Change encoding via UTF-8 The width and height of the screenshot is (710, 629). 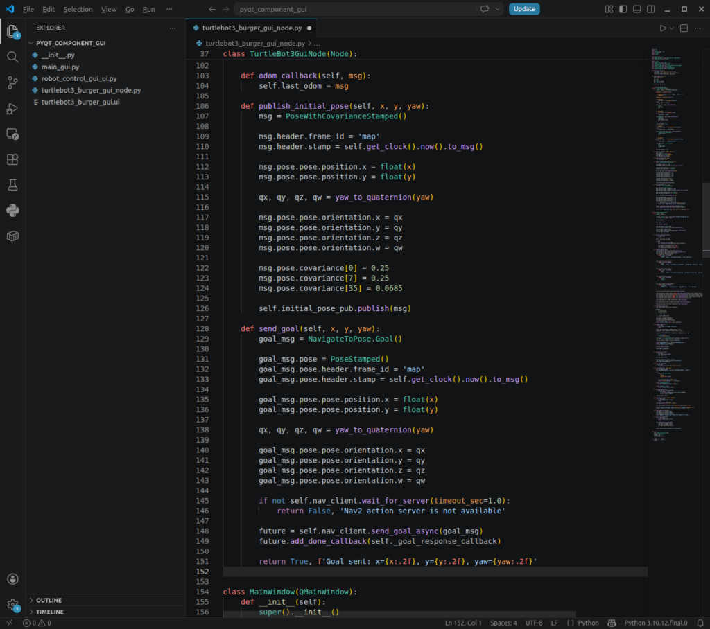click(x=534, y=623)
